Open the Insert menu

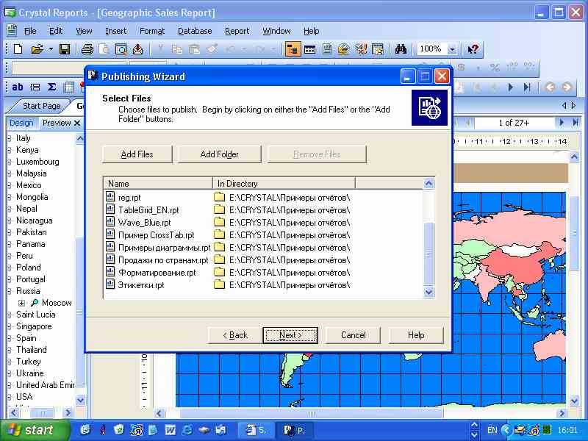click(116, 31)
